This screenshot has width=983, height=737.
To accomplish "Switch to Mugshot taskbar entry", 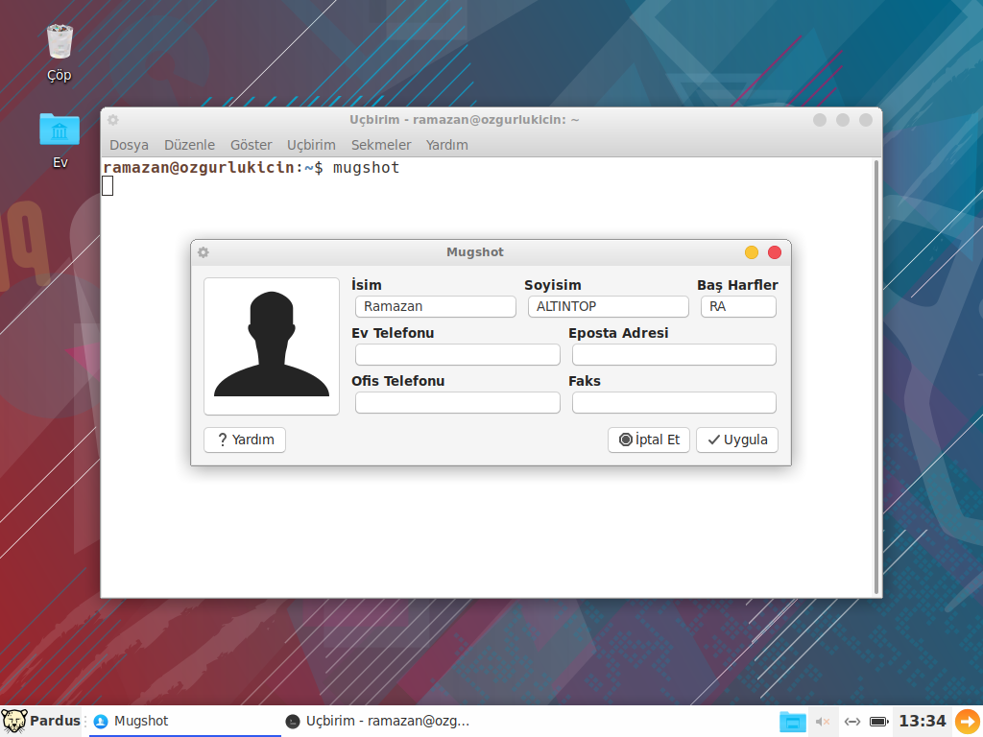I will tap(185, 721).
